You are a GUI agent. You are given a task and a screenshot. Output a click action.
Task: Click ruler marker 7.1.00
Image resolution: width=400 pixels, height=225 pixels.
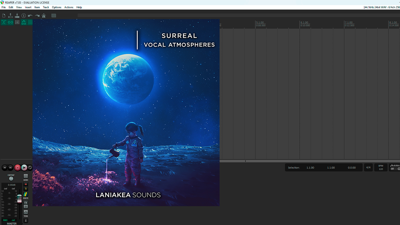point(349,23)
